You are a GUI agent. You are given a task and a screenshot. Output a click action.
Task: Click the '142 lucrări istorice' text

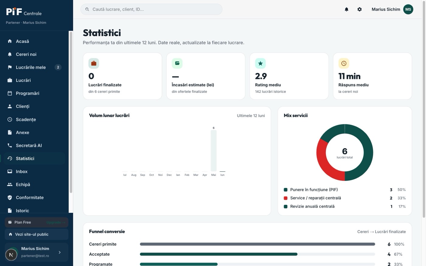coord(271,92)
